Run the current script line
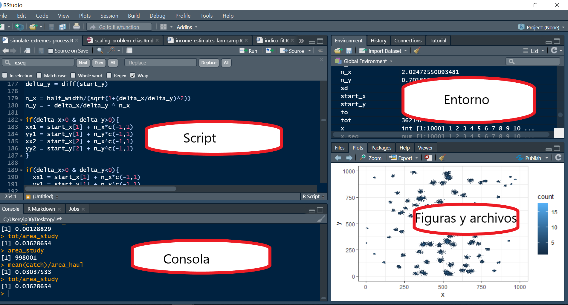The height and width of the screenshot is (305, 568). pos(249,51)
